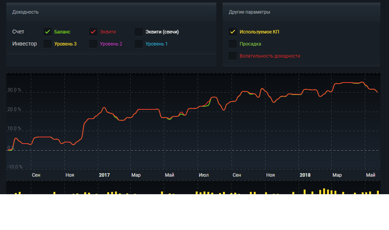
Task: Enable the Волатильность доходности checkbox
Action: coord(233,56)
